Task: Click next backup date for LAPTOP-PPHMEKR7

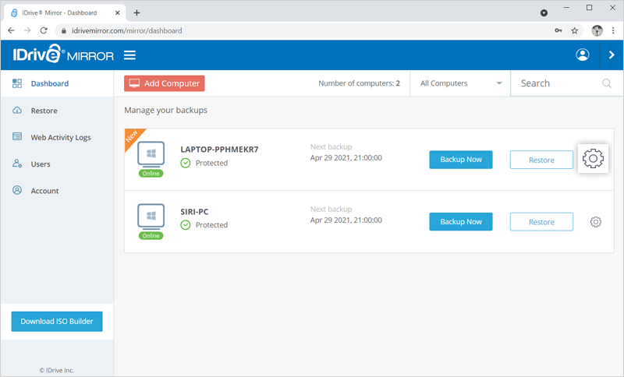Action: (346, 157)
